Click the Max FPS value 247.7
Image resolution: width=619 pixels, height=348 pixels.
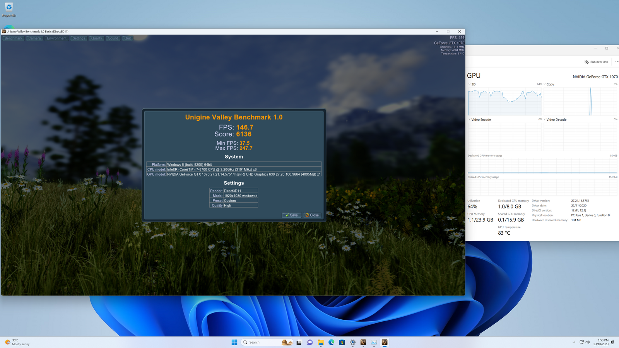click(x=246, y=148)
